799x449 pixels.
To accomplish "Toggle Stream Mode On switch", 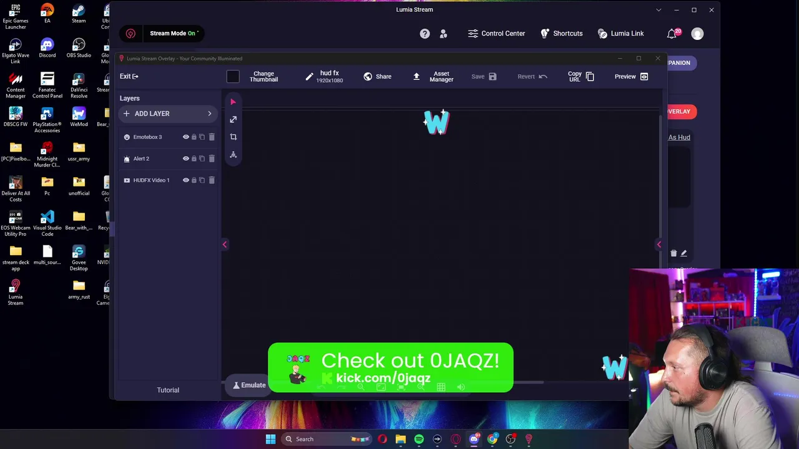I will tap(174, 33).
